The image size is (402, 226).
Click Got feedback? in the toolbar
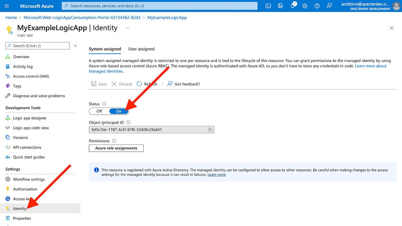[184, 84]
